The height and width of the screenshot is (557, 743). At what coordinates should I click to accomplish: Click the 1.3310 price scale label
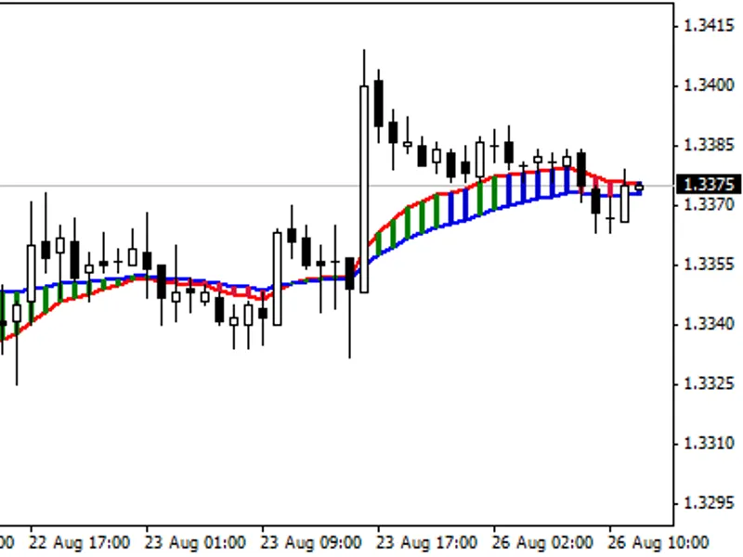(x=710, y=444)
